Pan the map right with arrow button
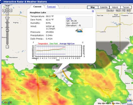This screenshot has height=105, width=133. point(11,10)
